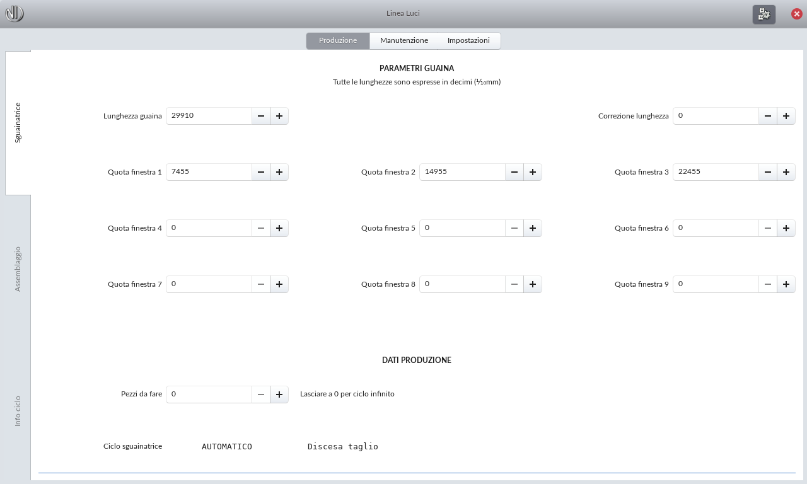Click the Ciclo sguainatrice label
Viewport: 807px width, 484px height.
(133, 446)
